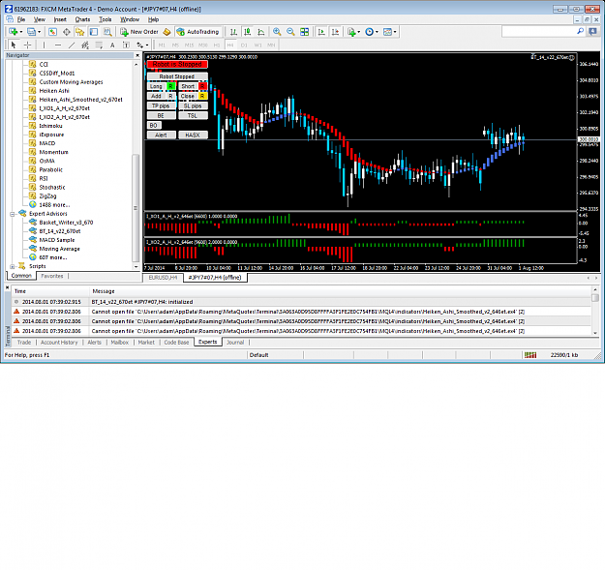Image resolution: width=605 pixels, height=570 pixels.
Task: Select BT_14_v22_670et expert advisor
Action: pos(59,231)
